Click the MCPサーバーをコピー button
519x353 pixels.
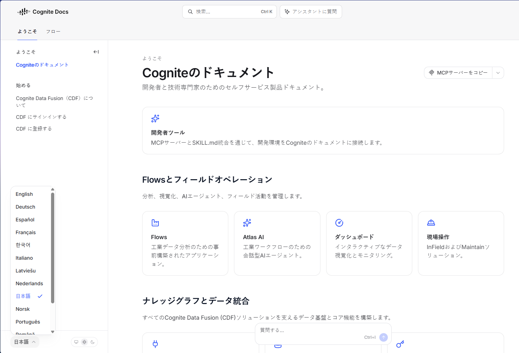click(x=458, y=73)
